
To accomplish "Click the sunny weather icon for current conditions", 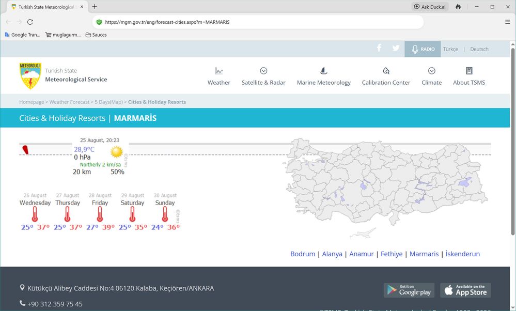I will pyautogui.click(x=117, y=152).
